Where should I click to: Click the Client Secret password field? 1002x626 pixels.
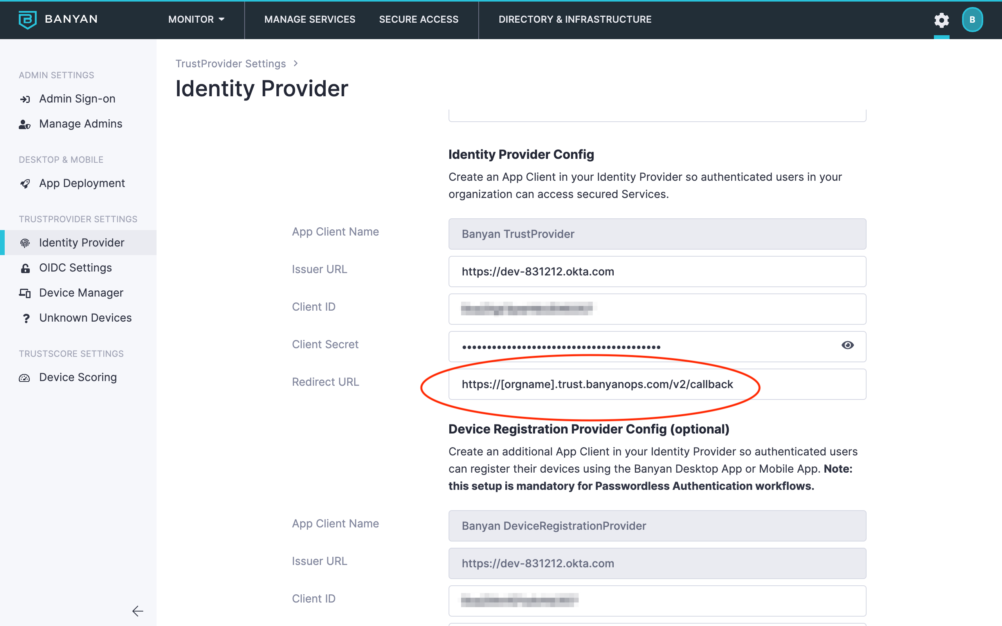coord(657,347)
